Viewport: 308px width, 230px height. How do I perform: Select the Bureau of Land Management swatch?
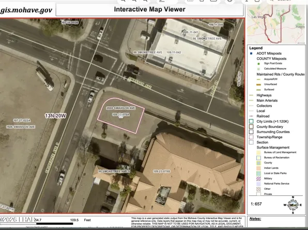(x=258, y=152)
